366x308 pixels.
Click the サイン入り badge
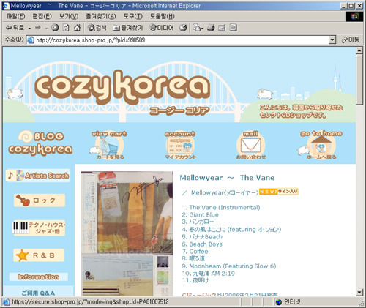click(x=288, y=192)
